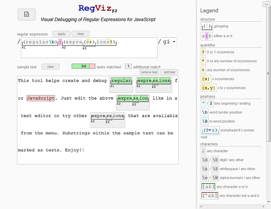Viewport: 271px width, 209px height.
Task: Click the (?=x) lookahead legend icon
Action: tap(210, 131)
